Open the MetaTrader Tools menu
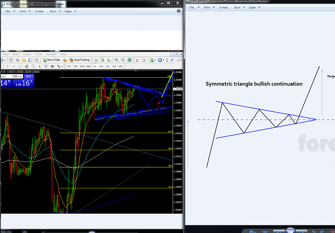 tap(39, 54)
